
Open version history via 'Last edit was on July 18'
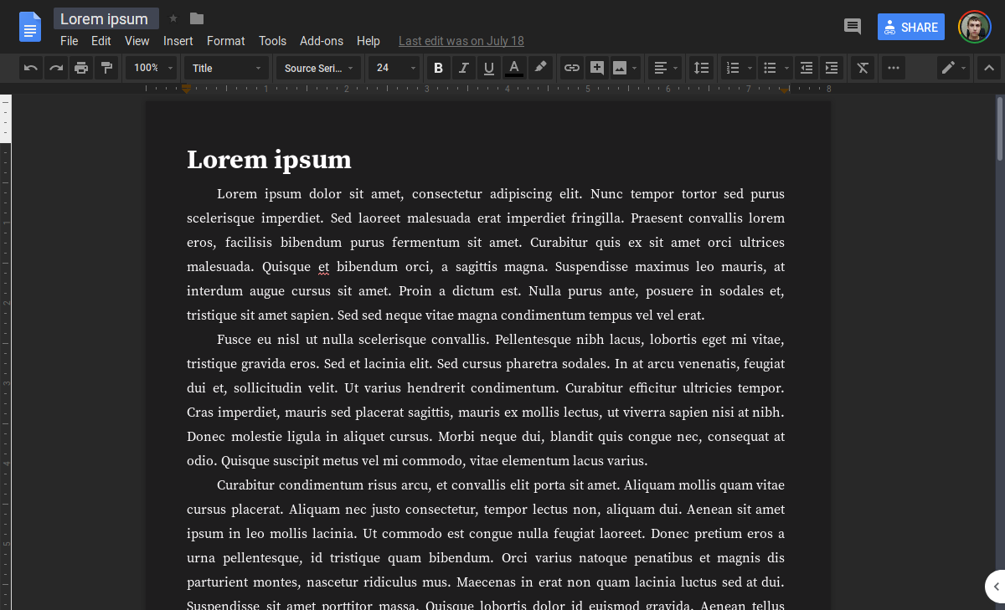point(461,40)
